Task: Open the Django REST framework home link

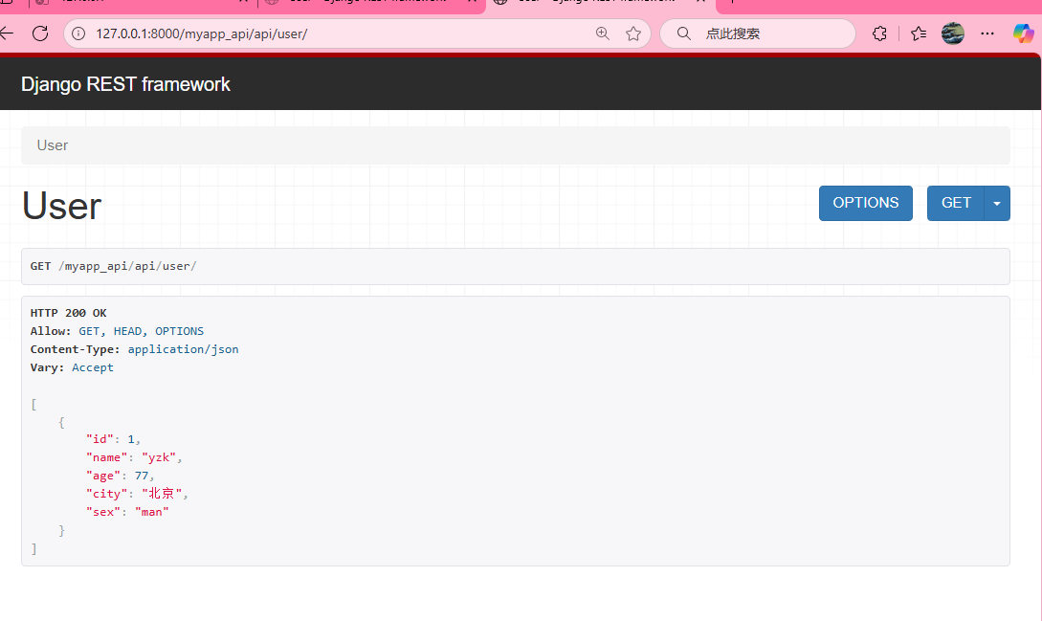Action: coord(125,84)
